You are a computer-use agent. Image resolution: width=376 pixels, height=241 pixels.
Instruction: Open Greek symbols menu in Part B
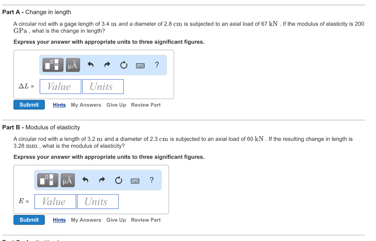68,180
